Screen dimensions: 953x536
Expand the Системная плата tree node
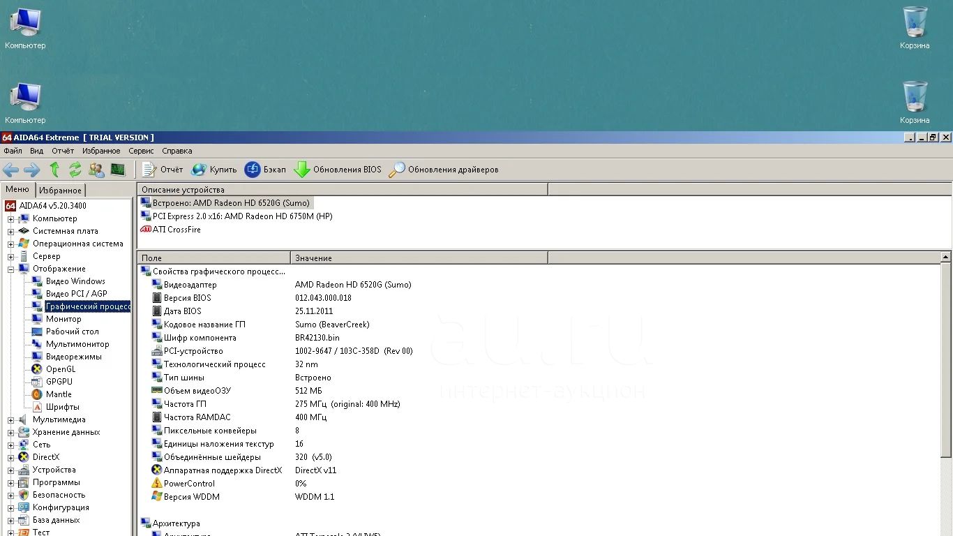tap(10, 232)
